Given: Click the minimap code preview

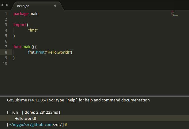Looking at the screenshot, I should click(x=175, y=13).
